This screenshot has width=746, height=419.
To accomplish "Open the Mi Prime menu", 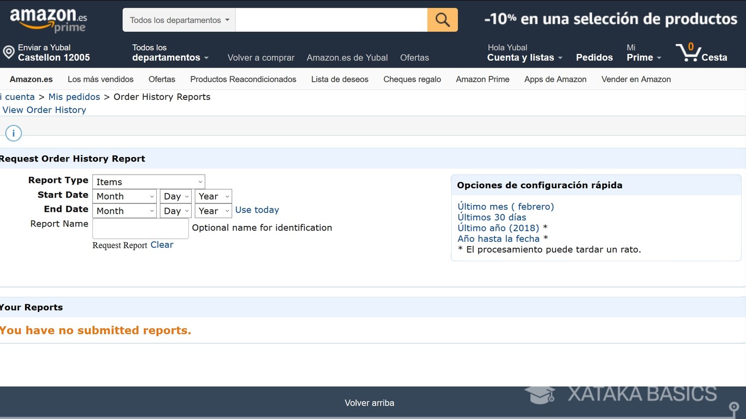I will (x=643, y=57).
